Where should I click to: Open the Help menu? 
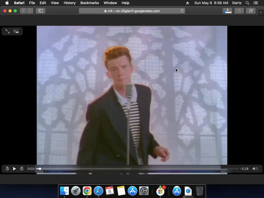pyautogui.click(x=126, y=3)
